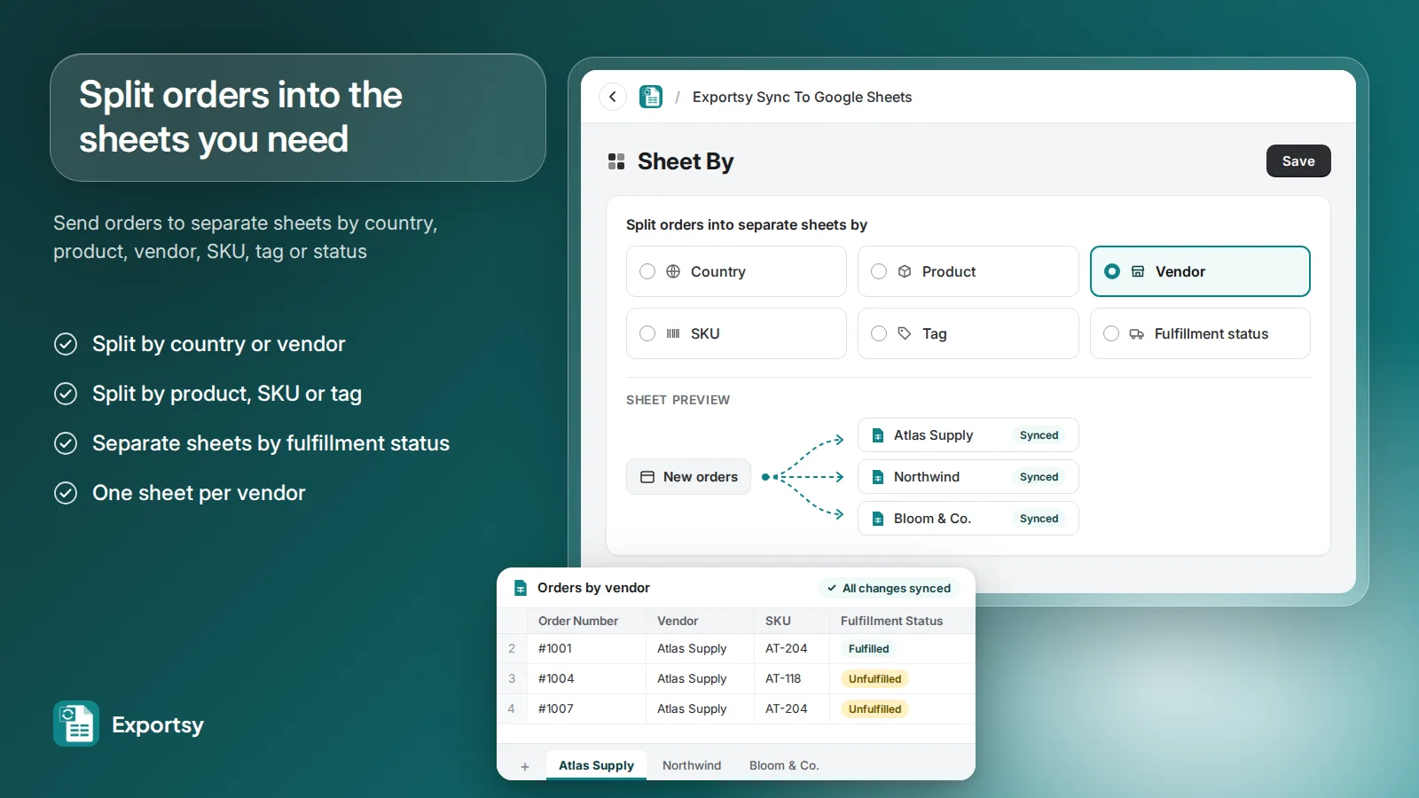Switch to the Atlas Supply sheet tab
Viewport: 1419px width, 798px height.
click(596, 765)
